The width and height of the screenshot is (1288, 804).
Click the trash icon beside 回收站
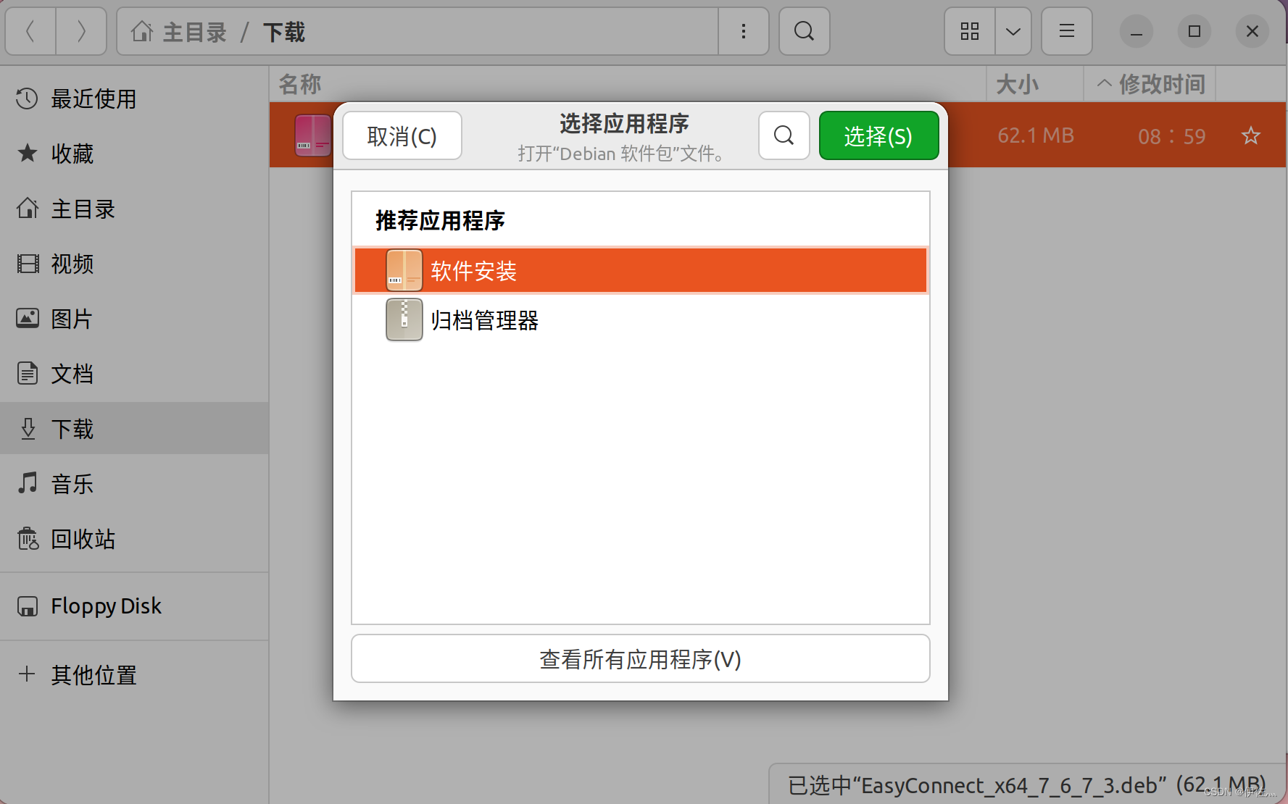pyautogui.click(x=28, y=538)
